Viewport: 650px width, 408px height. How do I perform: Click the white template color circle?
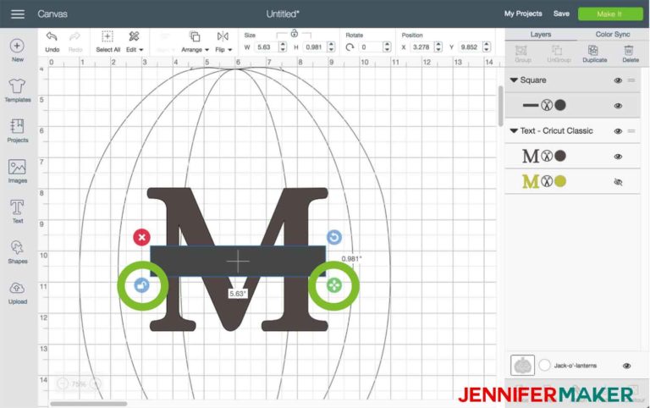point(544,366)
